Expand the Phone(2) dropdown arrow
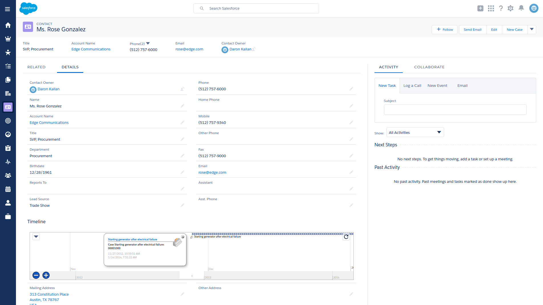Viewport: 543px width, 305px height. pyautogui.click(x=148, y=44)
